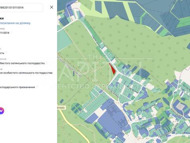Image resolution: width=190 pixels, height=143 pixels.
Task: Open the Messenger chat bubble
Action: pyautogui.click(x=1, y=111)
